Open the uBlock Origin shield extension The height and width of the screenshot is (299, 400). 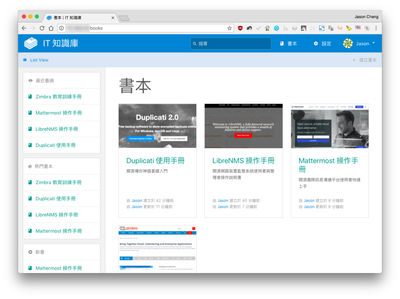click(x=240, y=29)
